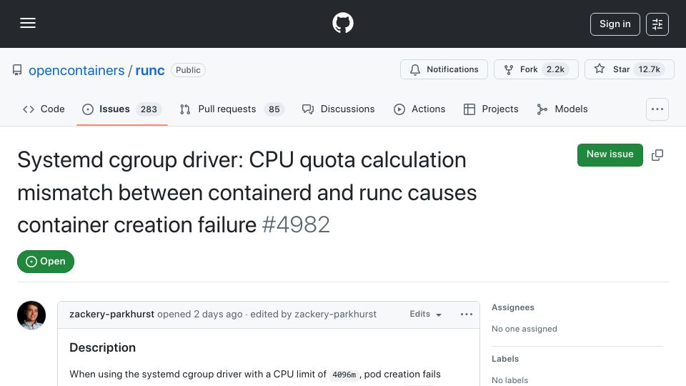Open zackery-parkhurst avatar image
Screen dimensions: 686x386
tap(31, 315)
